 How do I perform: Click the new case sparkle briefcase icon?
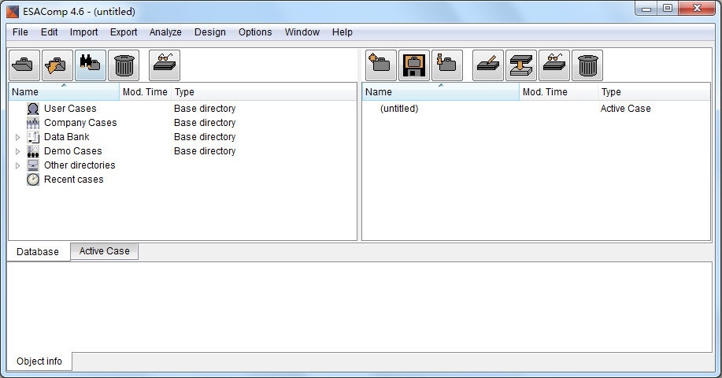tap(381, 65)
